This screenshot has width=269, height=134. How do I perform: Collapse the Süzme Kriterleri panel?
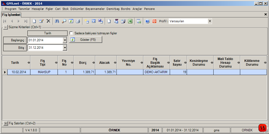pos(6,27)
